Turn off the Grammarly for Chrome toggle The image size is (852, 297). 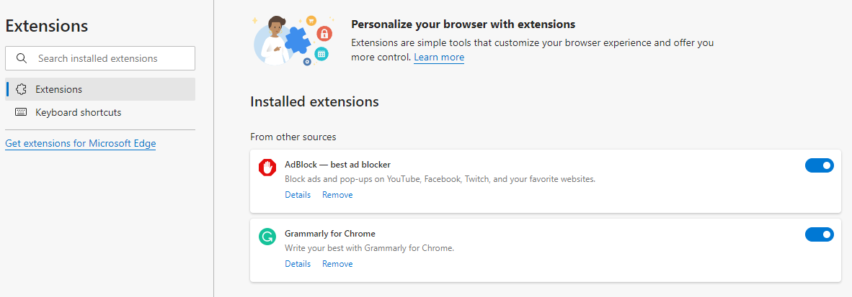tap(819, 234)
